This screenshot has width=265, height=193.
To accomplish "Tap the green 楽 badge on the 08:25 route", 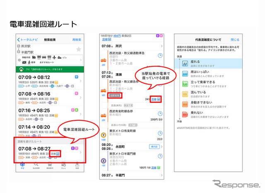I will click(76, 110).
